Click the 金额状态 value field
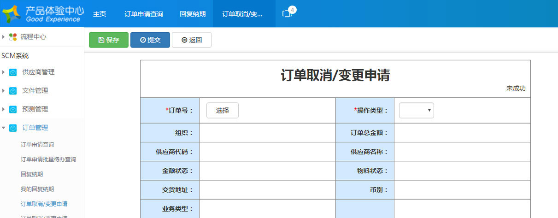Image resolution: width=558 pixels, height=218 pixels. tap(267, 171)
